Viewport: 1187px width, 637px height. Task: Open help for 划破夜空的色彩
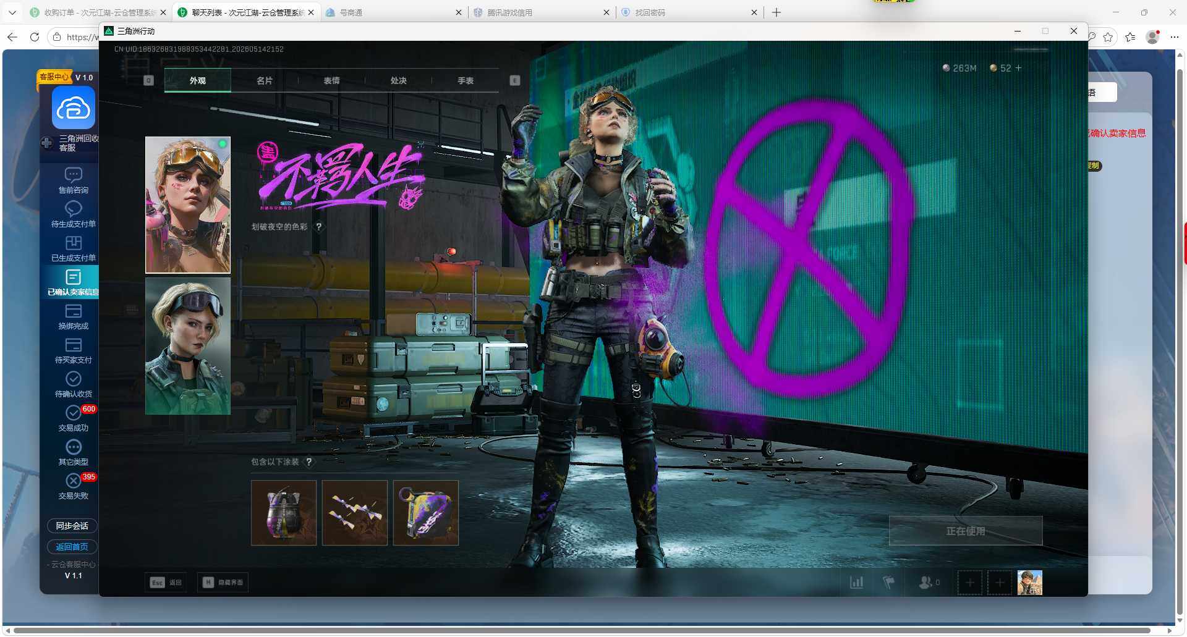[x=319, y=227]
